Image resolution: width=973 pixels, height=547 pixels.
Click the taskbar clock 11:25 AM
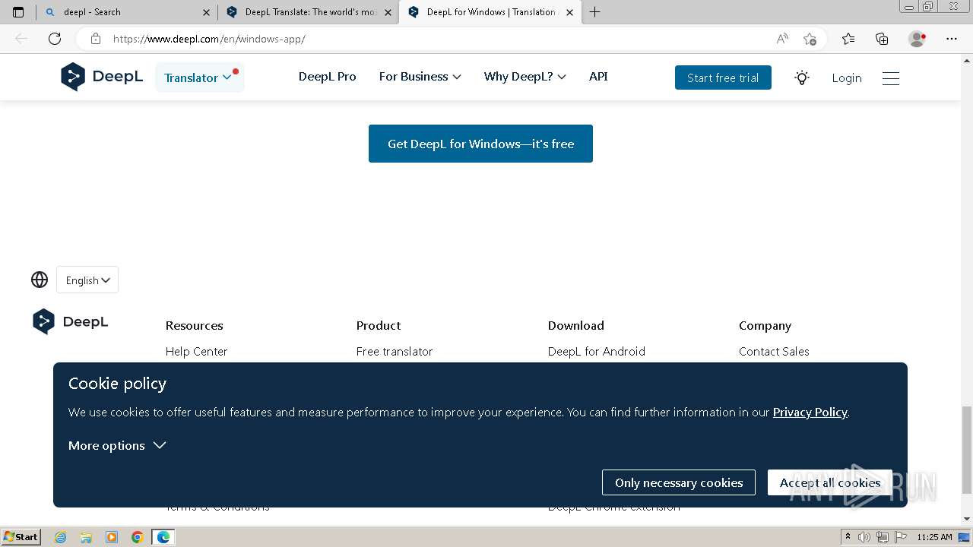click(934, 537)
